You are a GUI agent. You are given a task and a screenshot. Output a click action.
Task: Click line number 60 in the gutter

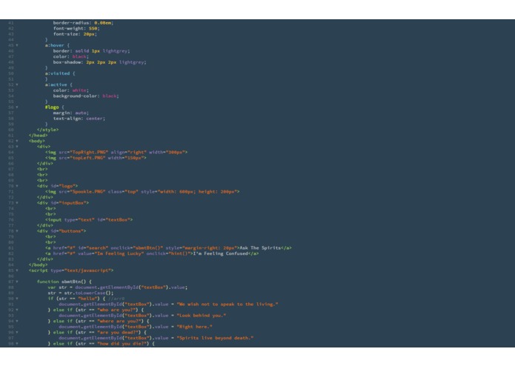(11, 130)
